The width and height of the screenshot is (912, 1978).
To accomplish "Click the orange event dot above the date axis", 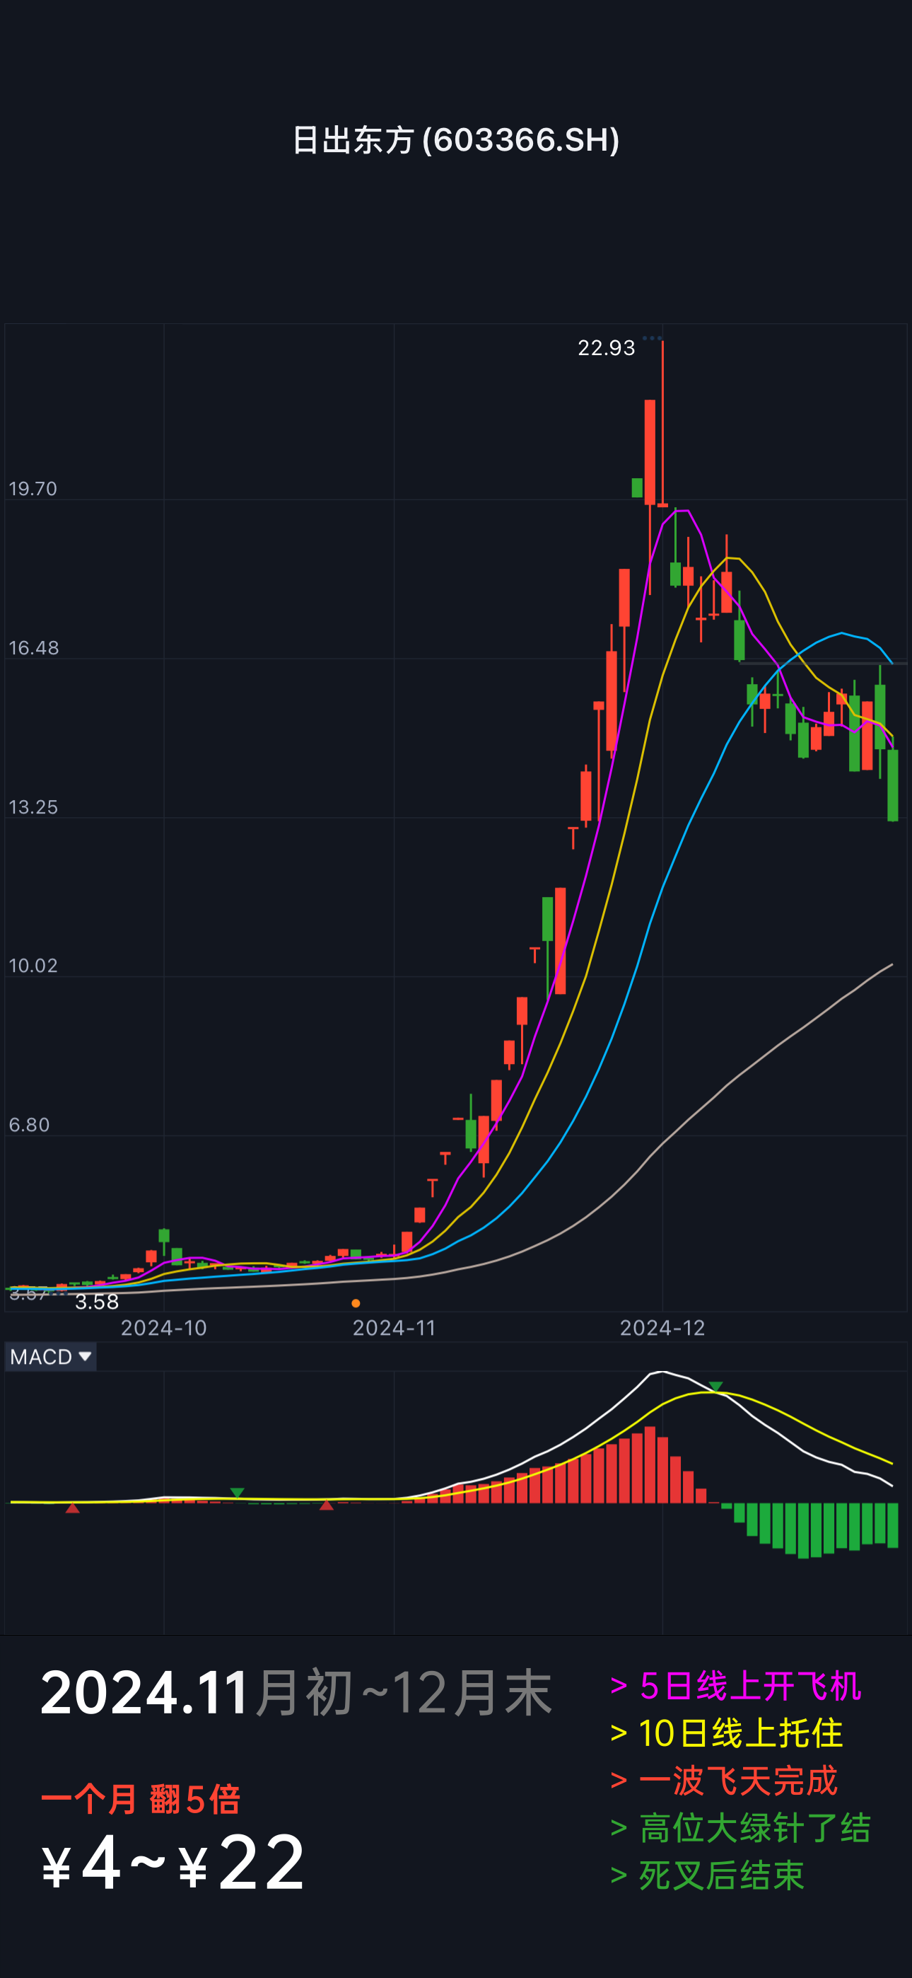I will (x=356, y=1303).
